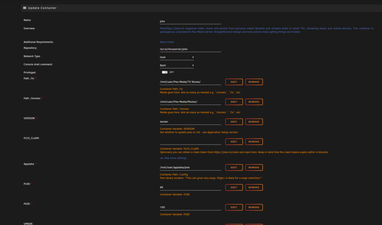Click the PUID field with value 99
Screen dimensions: 382x225
[x=190, y=187]
